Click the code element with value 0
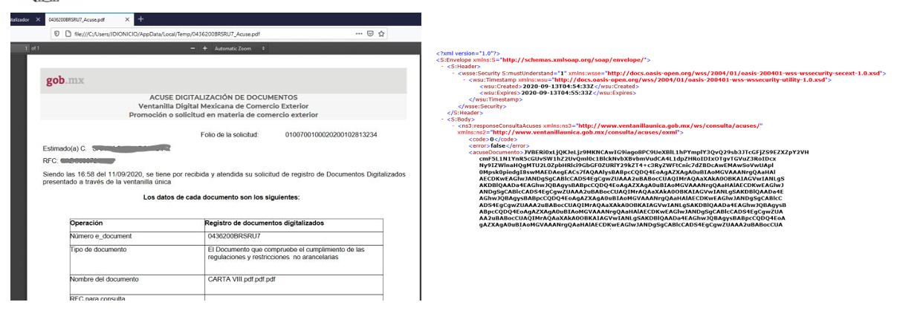897x325 pixels. 493,139
